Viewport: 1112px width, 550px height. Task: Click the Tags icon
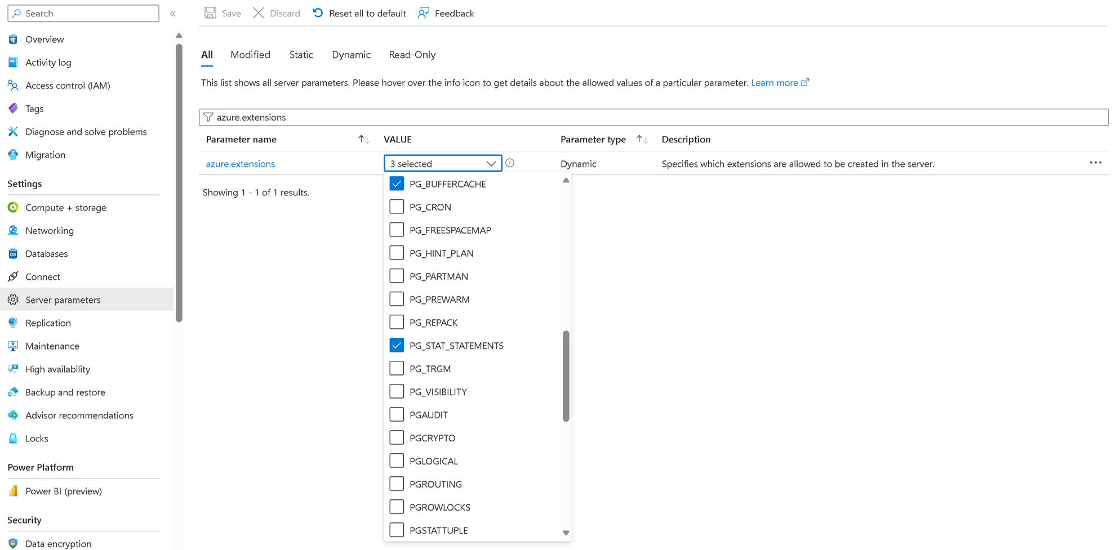coord(13,109)
